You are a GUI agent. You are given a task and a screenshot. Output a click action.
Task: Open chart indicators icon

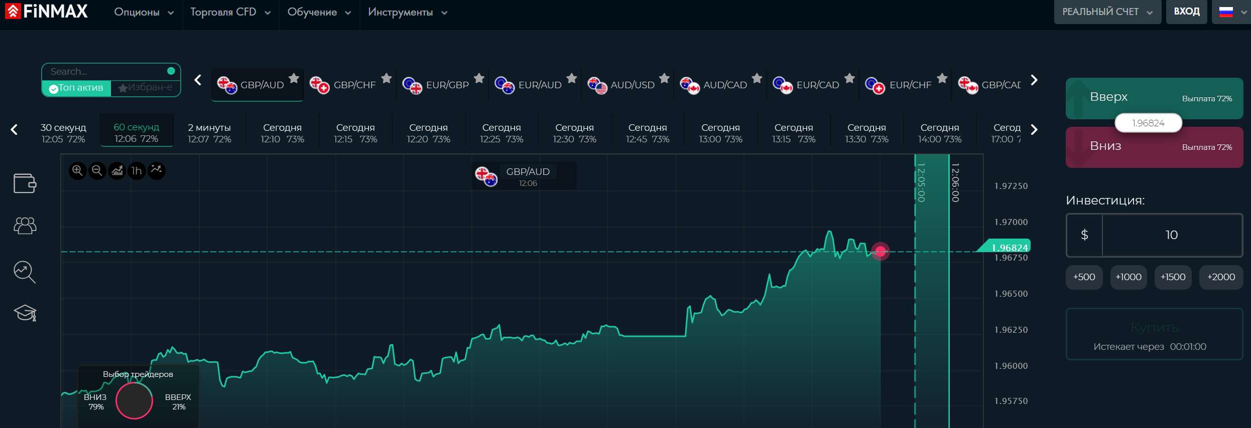(157, 171)
